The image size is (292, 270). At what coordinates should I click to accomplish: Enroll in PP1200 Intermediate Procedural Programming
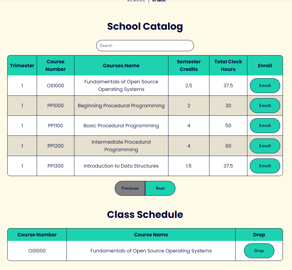coord(265,146)
